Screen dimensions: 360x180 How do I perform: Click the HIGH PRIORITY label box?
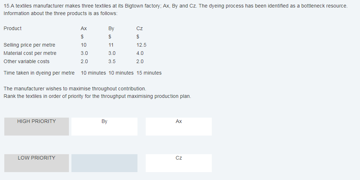tap(37, 126)
